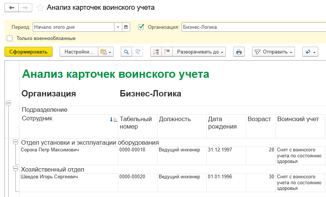Select Табельный номер column header
The width and height of the screenshot is (326, 197).
tap(138, 126)
